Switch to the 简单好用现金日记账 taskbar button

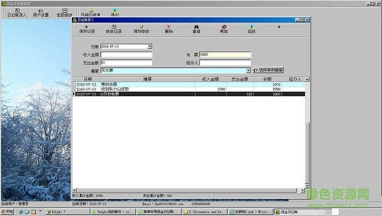click(159, 212)
